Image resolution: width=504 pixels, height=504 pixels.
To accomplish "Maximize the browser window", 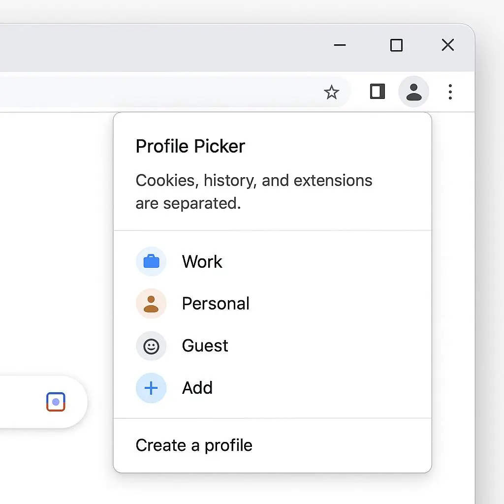I will point(396,45).
